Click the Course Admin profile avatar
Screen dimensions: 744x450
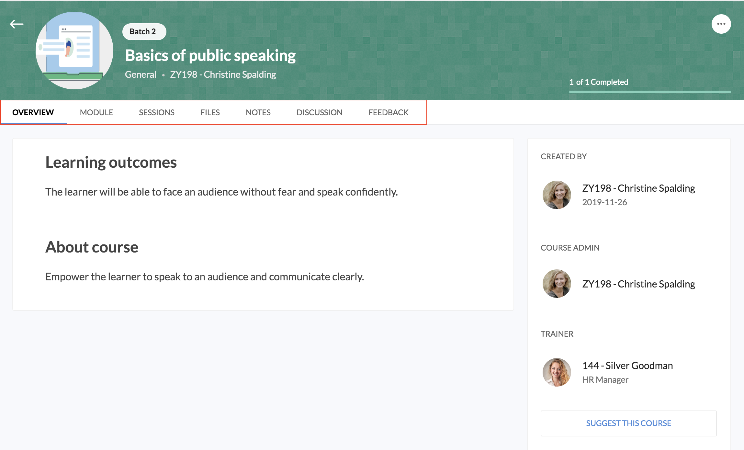(557, 284)
